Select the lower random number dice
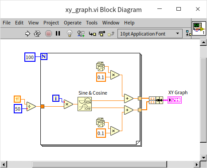Image resolution: width=207 pixels, height=168 pixels. (100, 122)
